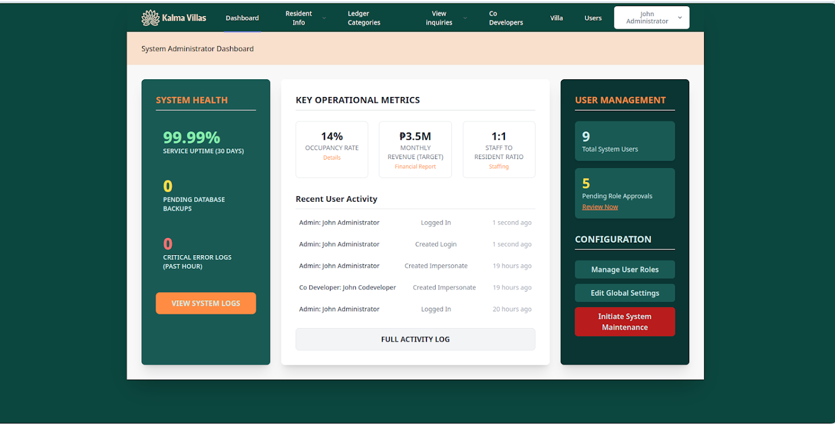Click the View System Logs button
835x424 pixels.
click(x=206, y=303)
